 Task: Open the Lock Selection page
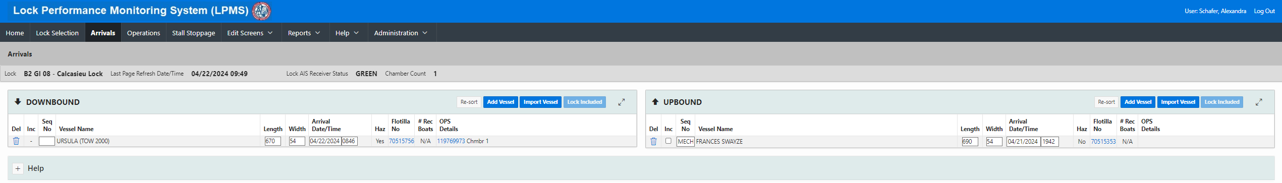pos(58,33)
